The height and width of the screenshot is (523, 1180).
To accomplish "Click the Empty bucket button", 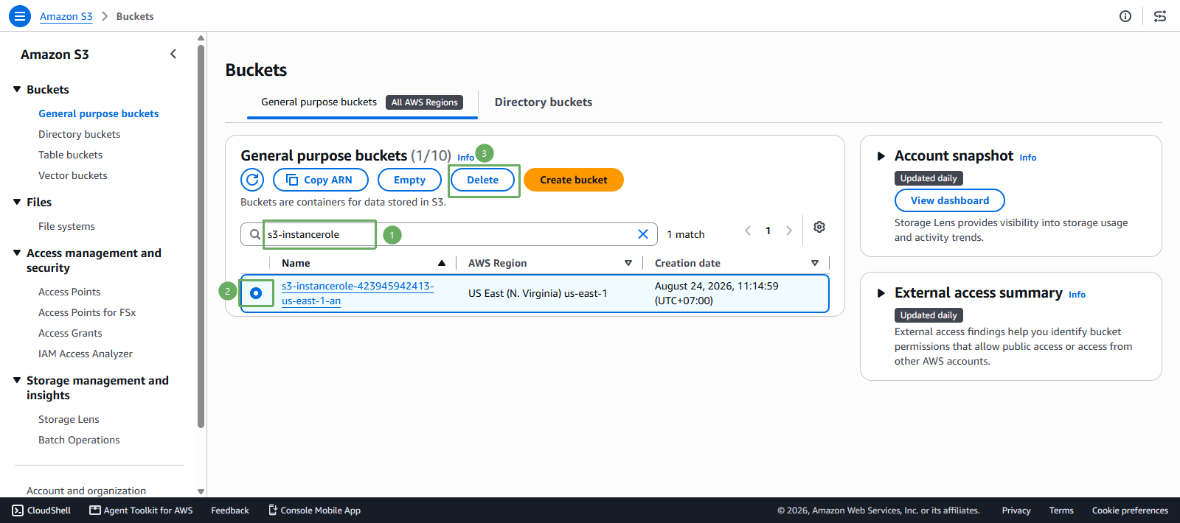I will (409, 180).
